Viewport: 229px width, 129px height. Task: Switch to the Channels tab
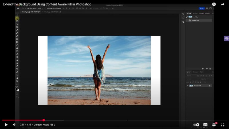click(195, 72)
